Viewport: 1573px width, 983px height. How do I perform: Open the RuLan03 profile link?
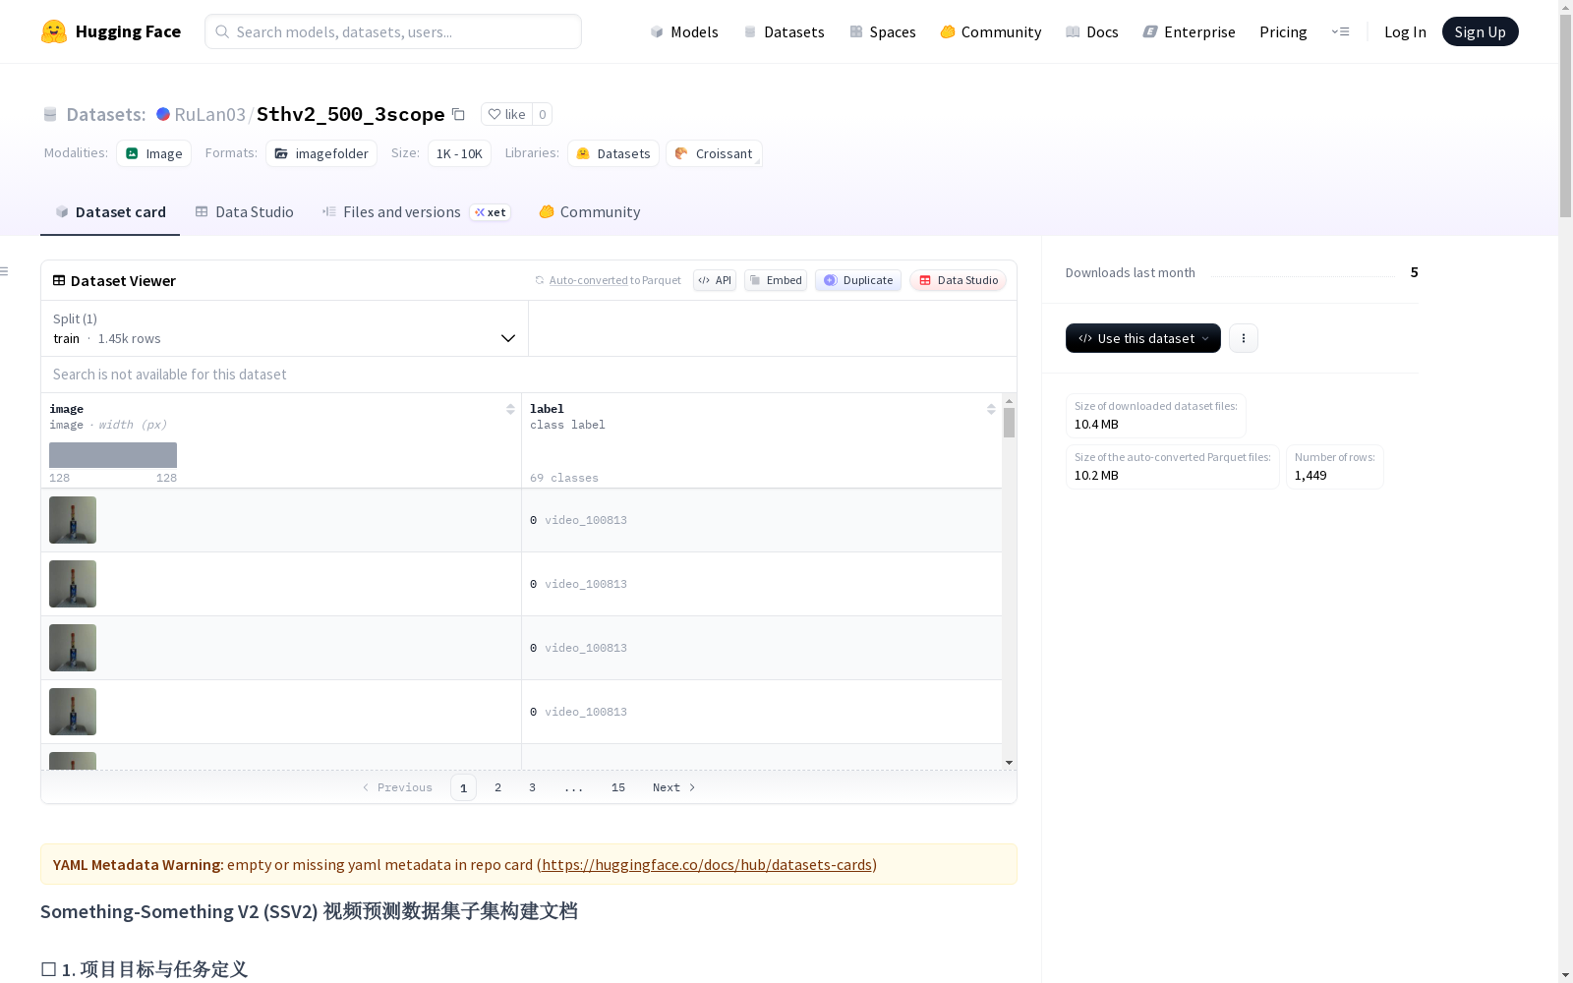click(209, 114)
